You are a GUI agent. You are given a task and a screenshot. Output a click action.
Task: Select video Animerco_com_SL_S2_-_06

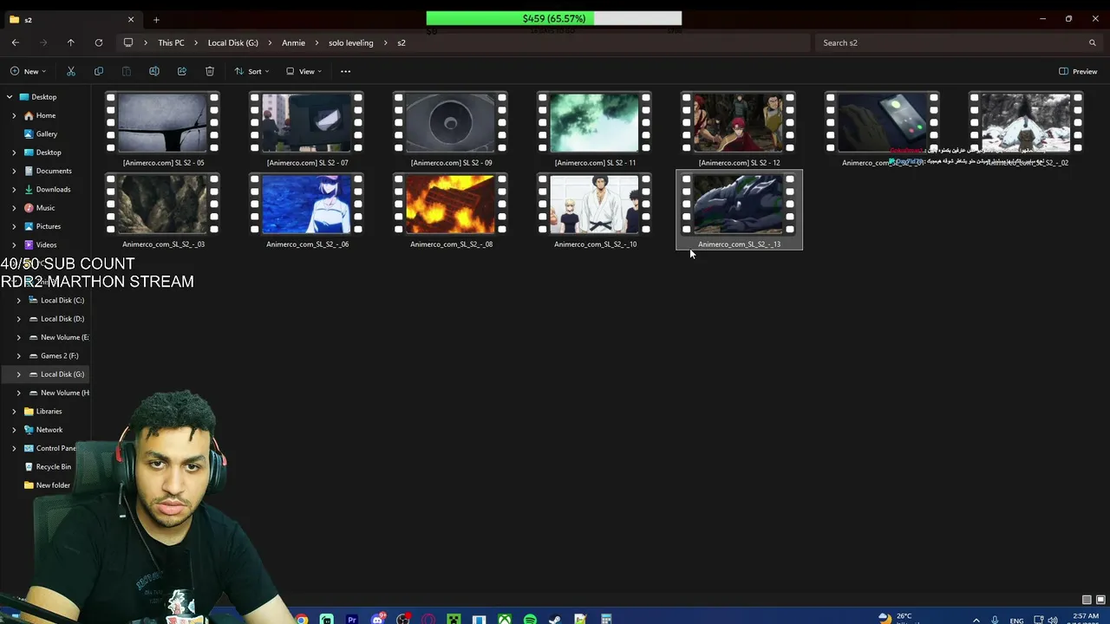tap(307, 211)
